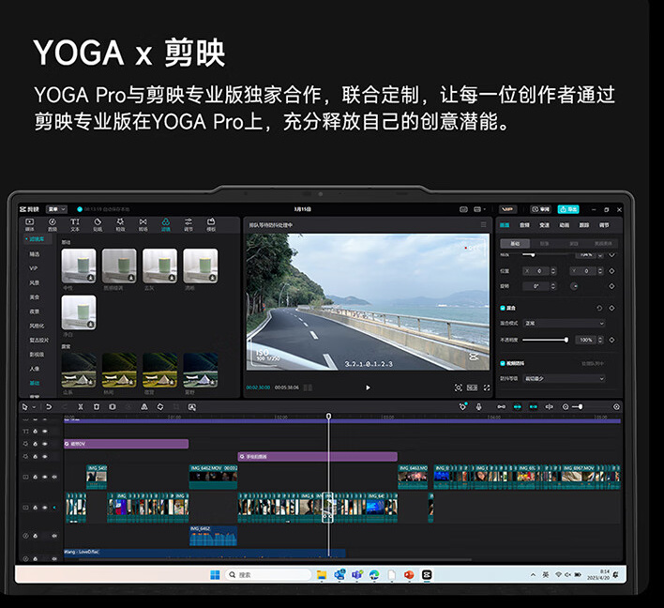This screenshot has height=608, width=664.
Task: Hide the text track eye toggle
Action: (45, 431)
